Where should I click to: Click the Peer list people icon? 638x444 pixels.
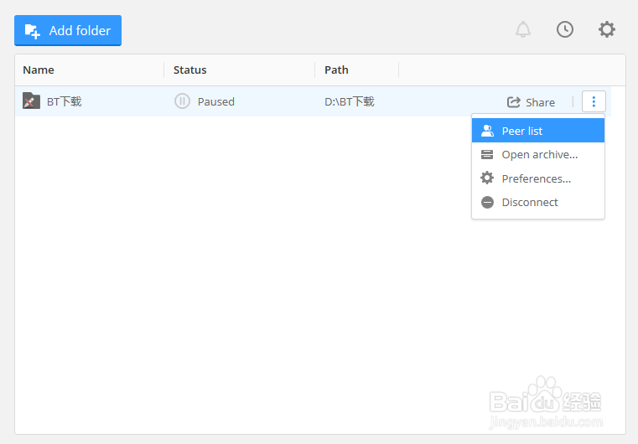(x=487, y=131)
